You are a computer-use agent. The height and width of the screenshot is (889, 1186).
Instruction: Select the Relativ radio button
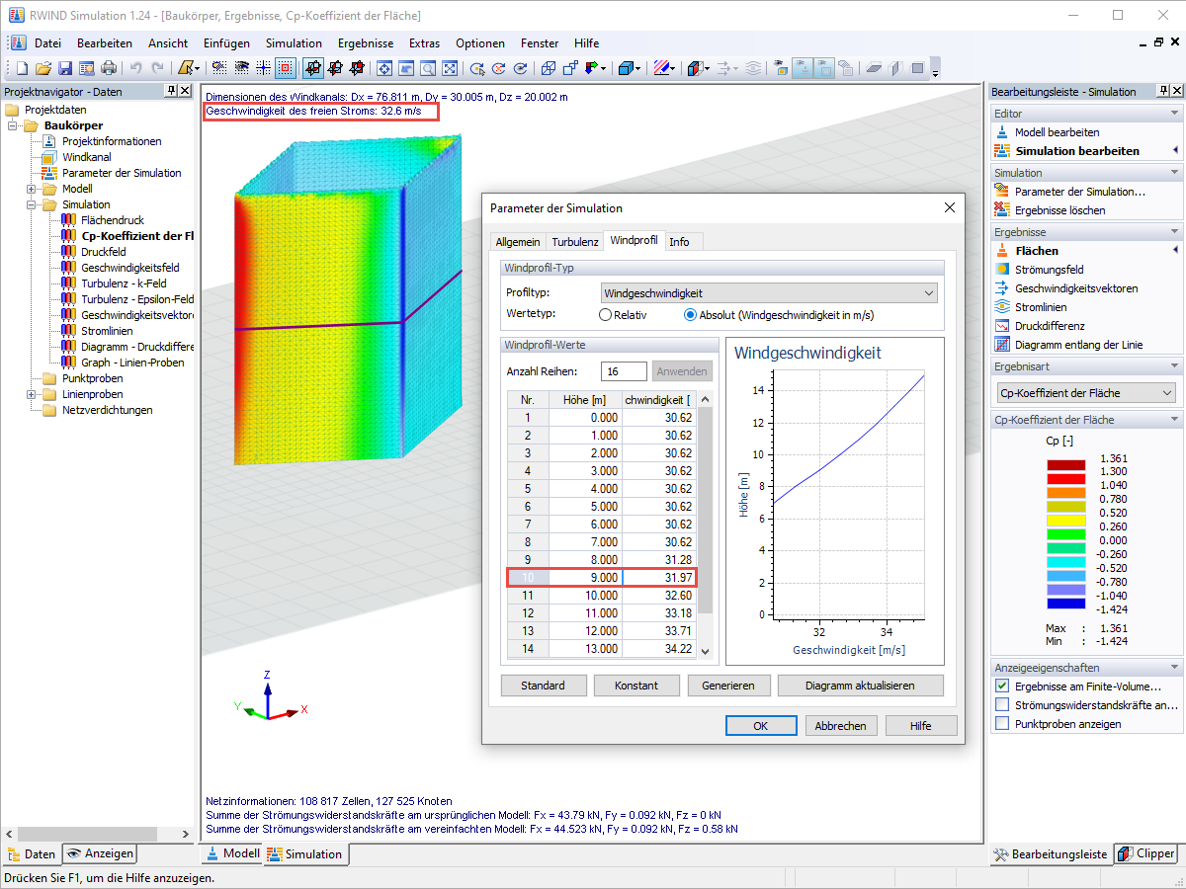pos(606,315)
